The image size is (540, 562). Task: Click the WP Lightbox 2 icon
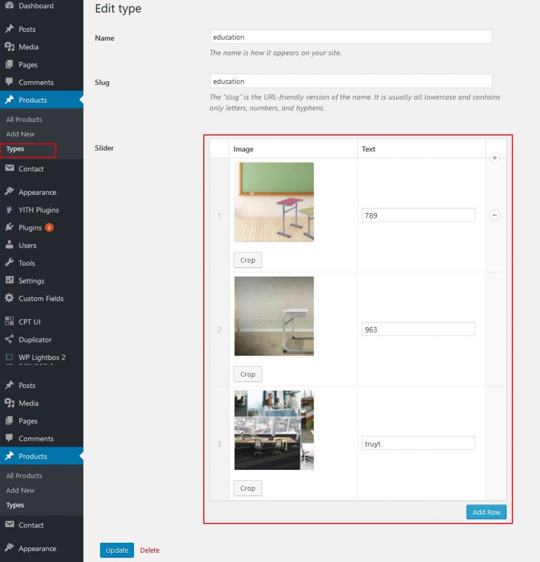[9, 357]
